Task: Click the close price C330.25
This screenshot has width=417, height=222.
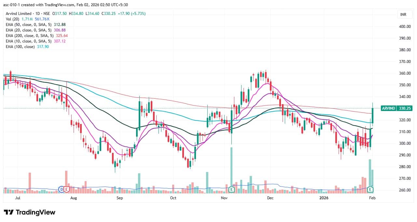Action: 109,13
